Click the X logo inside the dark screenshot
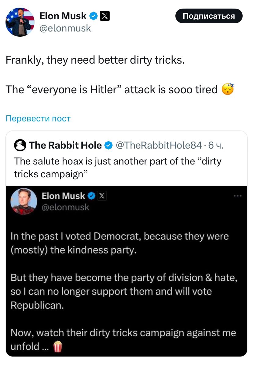Viewport: 253px width, 366px height. 102,196
